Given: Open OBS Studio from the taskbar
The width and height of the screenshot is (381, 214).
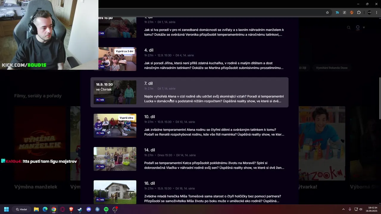Looking at the screenshot, I should pyautogui.click(x=115, y=209).
